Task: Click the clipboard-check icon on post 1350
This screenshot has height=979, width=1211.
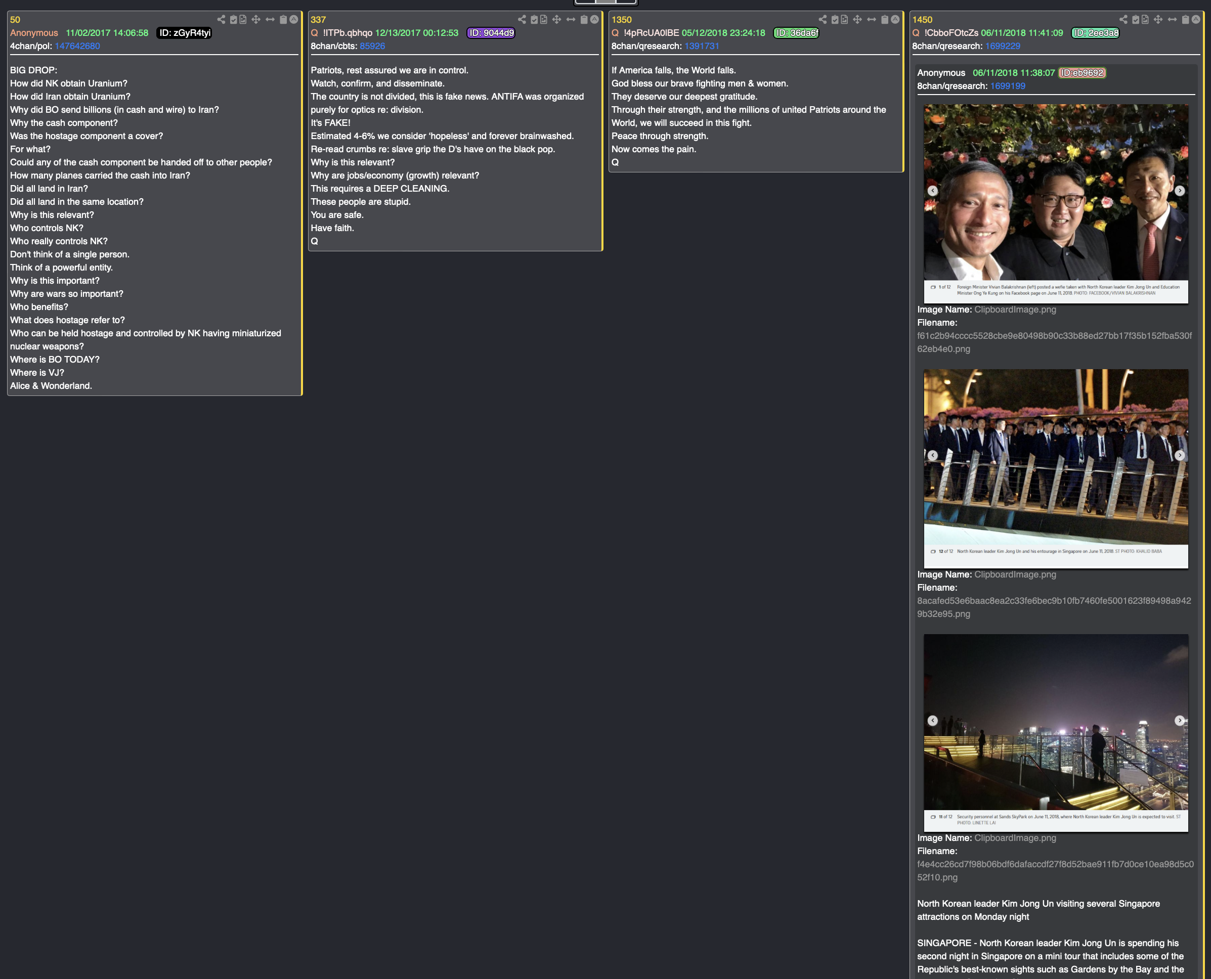Action: tap(835, 20)
